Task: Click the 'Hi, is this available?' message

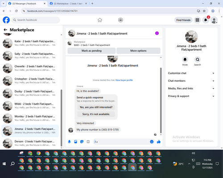Action: (x=88, y=91)
